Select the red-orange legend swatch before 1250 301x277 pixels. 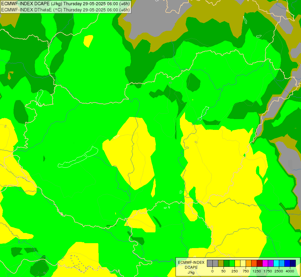tap(254, 263)
